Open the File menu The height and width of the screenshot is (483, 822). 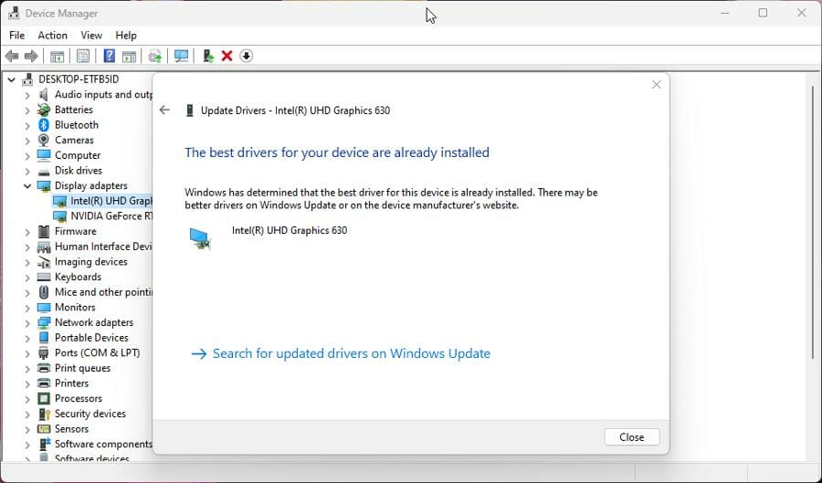[x=16, y=35]
